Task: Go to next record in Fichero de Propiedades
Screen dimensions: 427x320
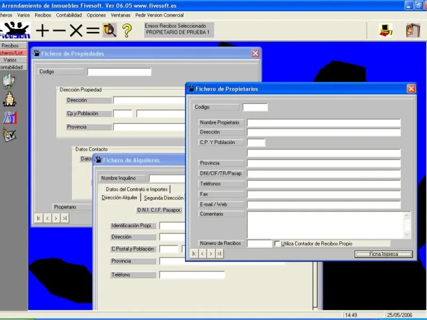Action: pos(56,218)
